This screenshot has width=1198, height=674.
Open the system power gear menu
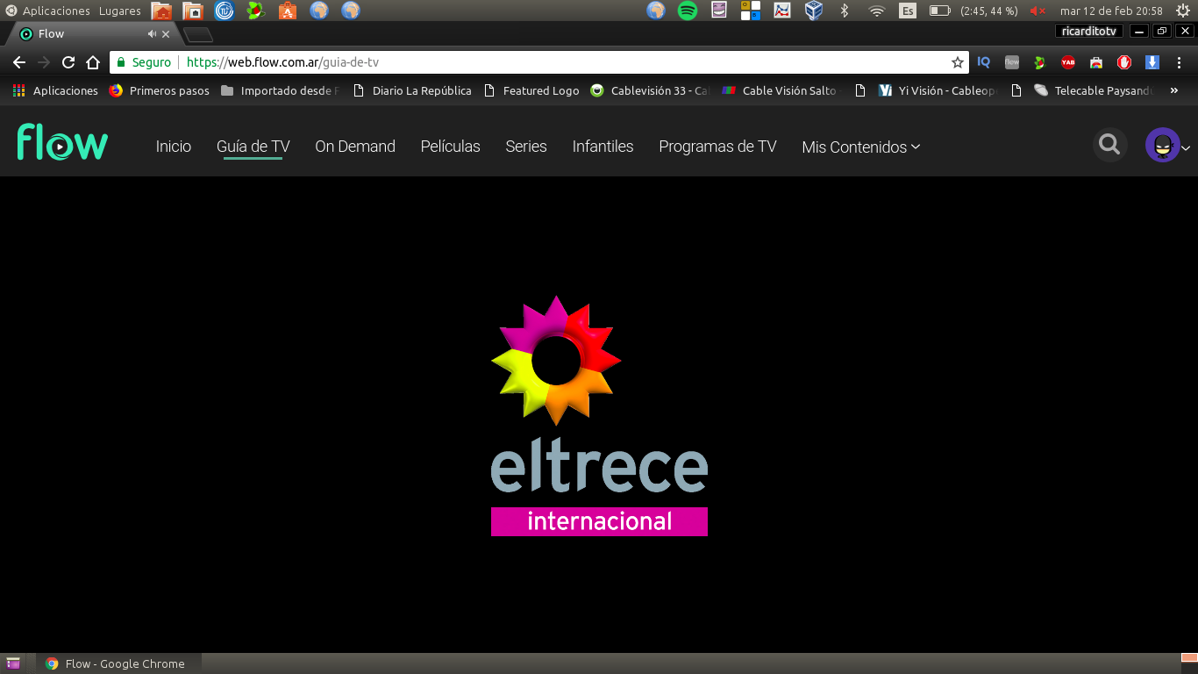[x=1182, y=11]
